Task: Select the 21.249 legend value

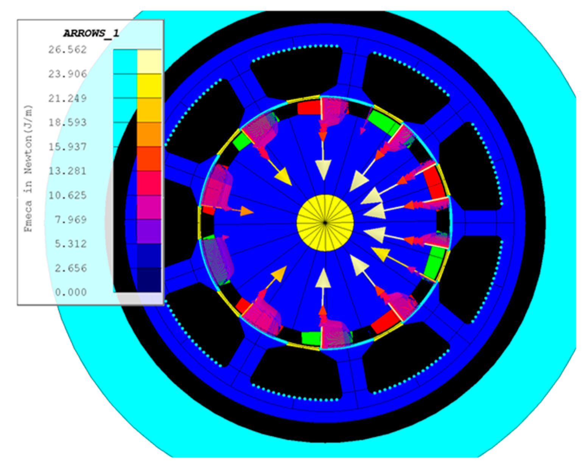Action: tap(67, 98)
